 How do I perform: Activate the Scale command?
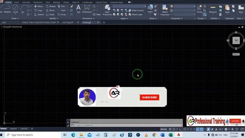[x=50, y=15]
